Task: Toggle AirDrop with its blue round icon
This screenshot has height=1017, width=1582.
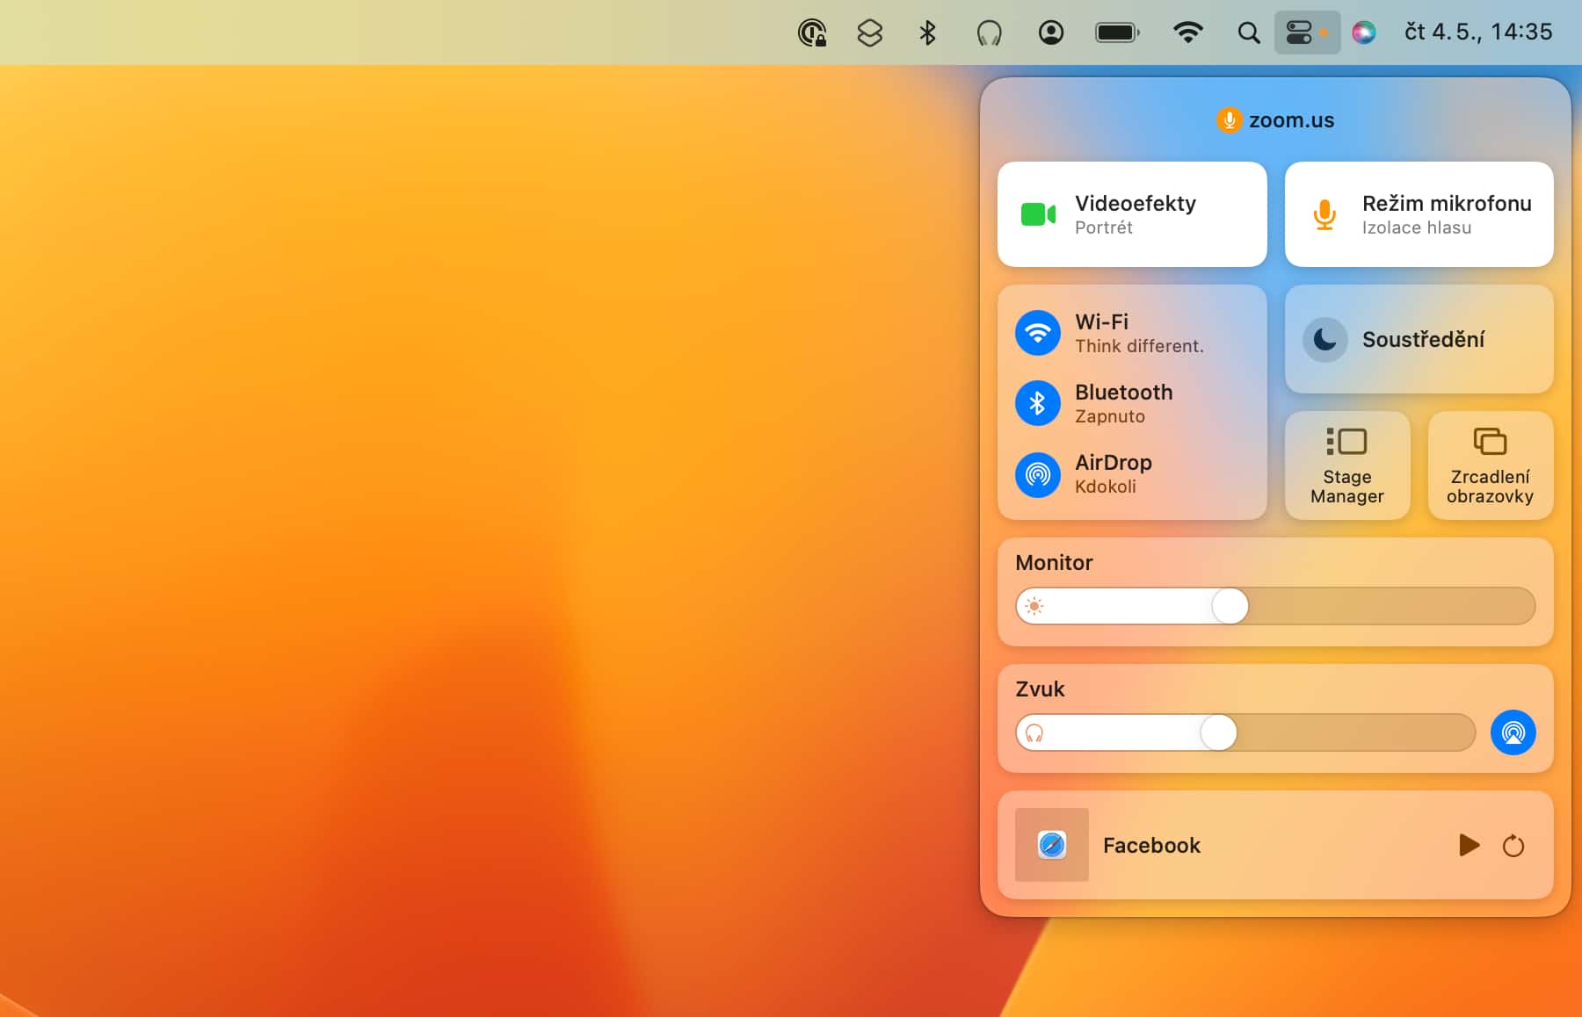Action: click(1038, 474)
